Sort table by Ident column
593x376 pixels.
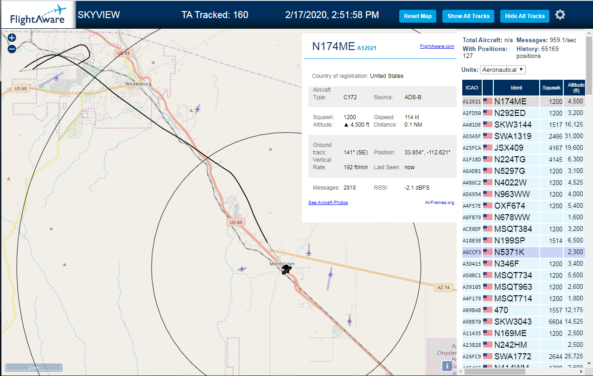coord(516,88)
